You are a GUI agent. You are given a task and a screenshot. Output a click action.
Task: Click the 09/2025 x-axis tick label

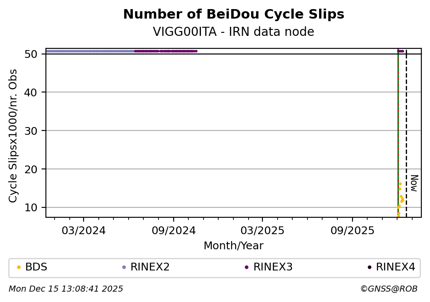352,231
